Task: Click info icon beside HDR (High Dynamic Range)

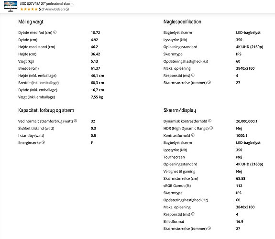Action: (211, 128)
